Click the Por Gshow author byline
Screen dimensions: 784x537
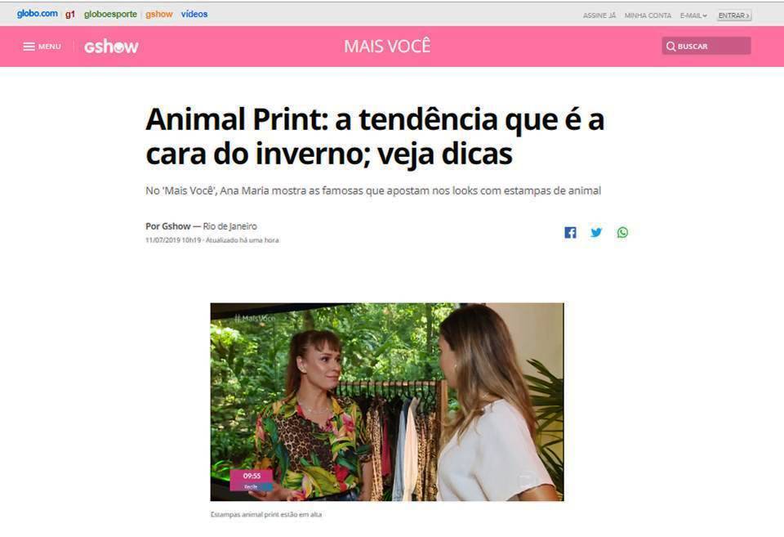[x=168, y=226]
